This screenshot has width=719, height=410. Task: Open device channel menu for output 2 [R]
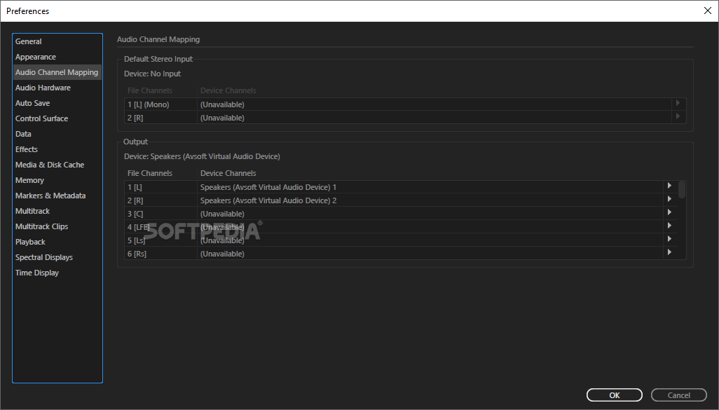tap(669, 199)
